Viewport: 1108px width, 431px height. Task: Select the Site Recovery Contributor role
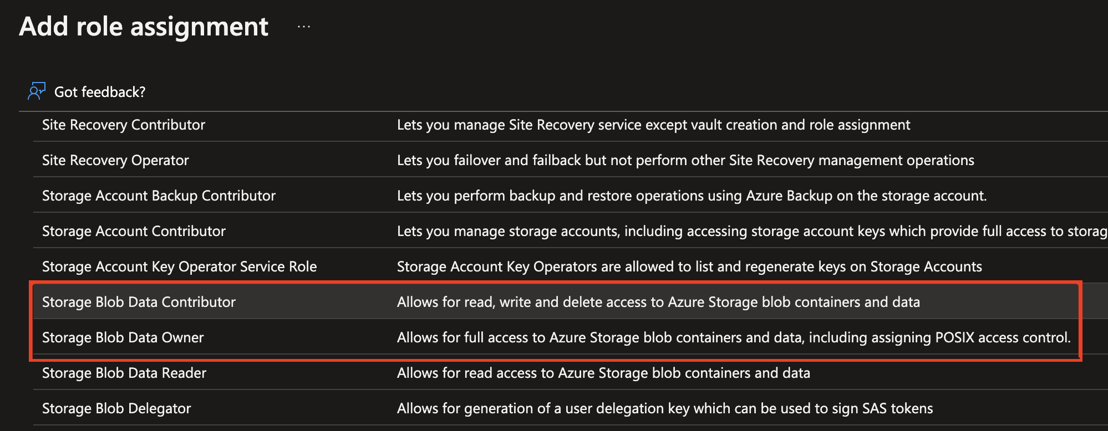pos(123,125)
